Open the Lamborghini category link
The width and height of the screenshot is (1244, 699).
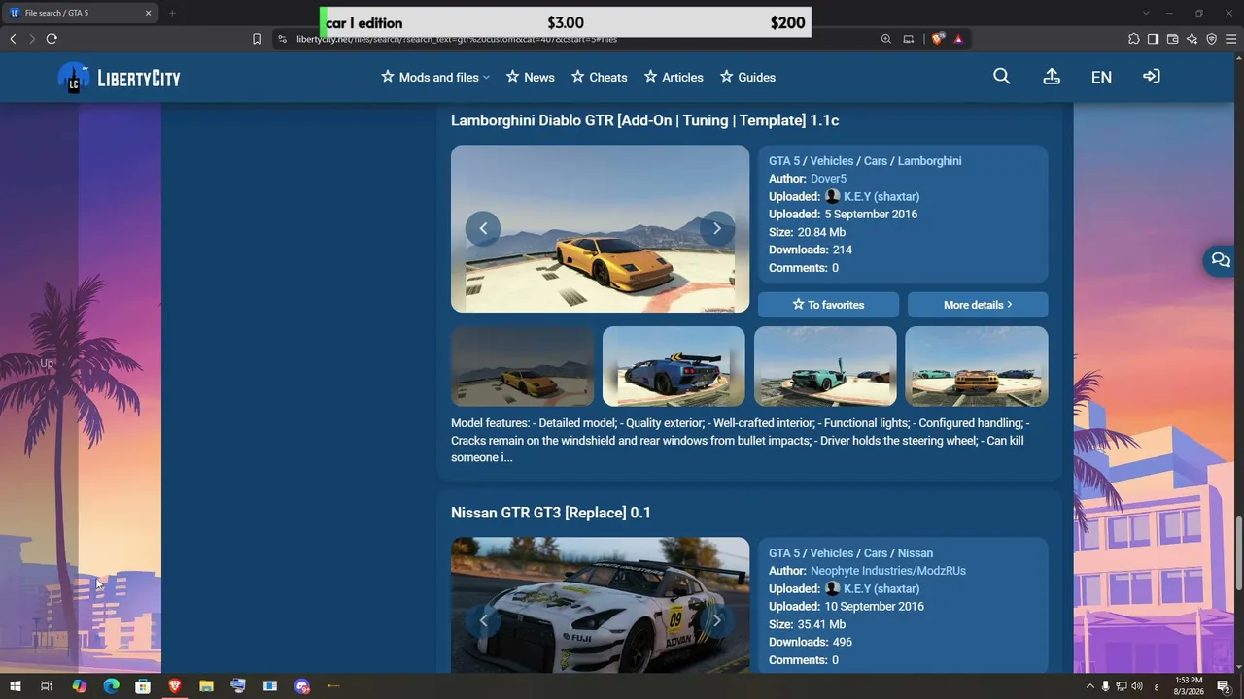[x=929, y=161]
